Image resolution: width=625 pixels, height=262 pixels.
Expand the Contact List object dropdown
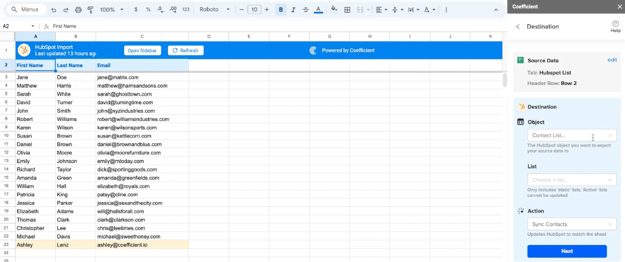(571, 135)
